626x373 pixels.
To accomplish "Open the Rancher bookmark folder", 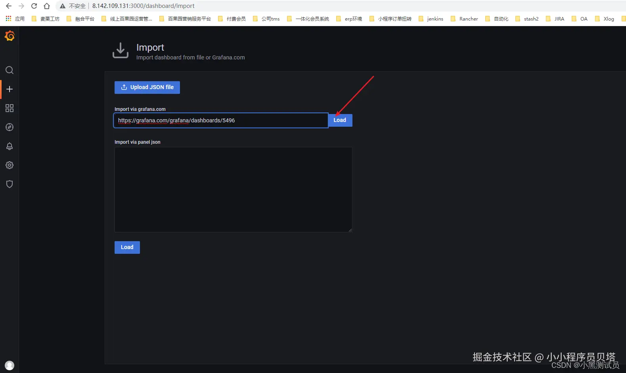I will (x=464, y=19).
